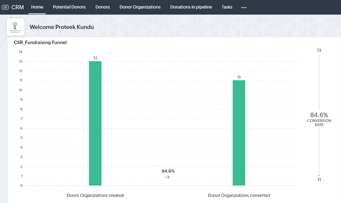Click the organization tree logo thumbnail
Screen dimensions: 341x203
16,27
